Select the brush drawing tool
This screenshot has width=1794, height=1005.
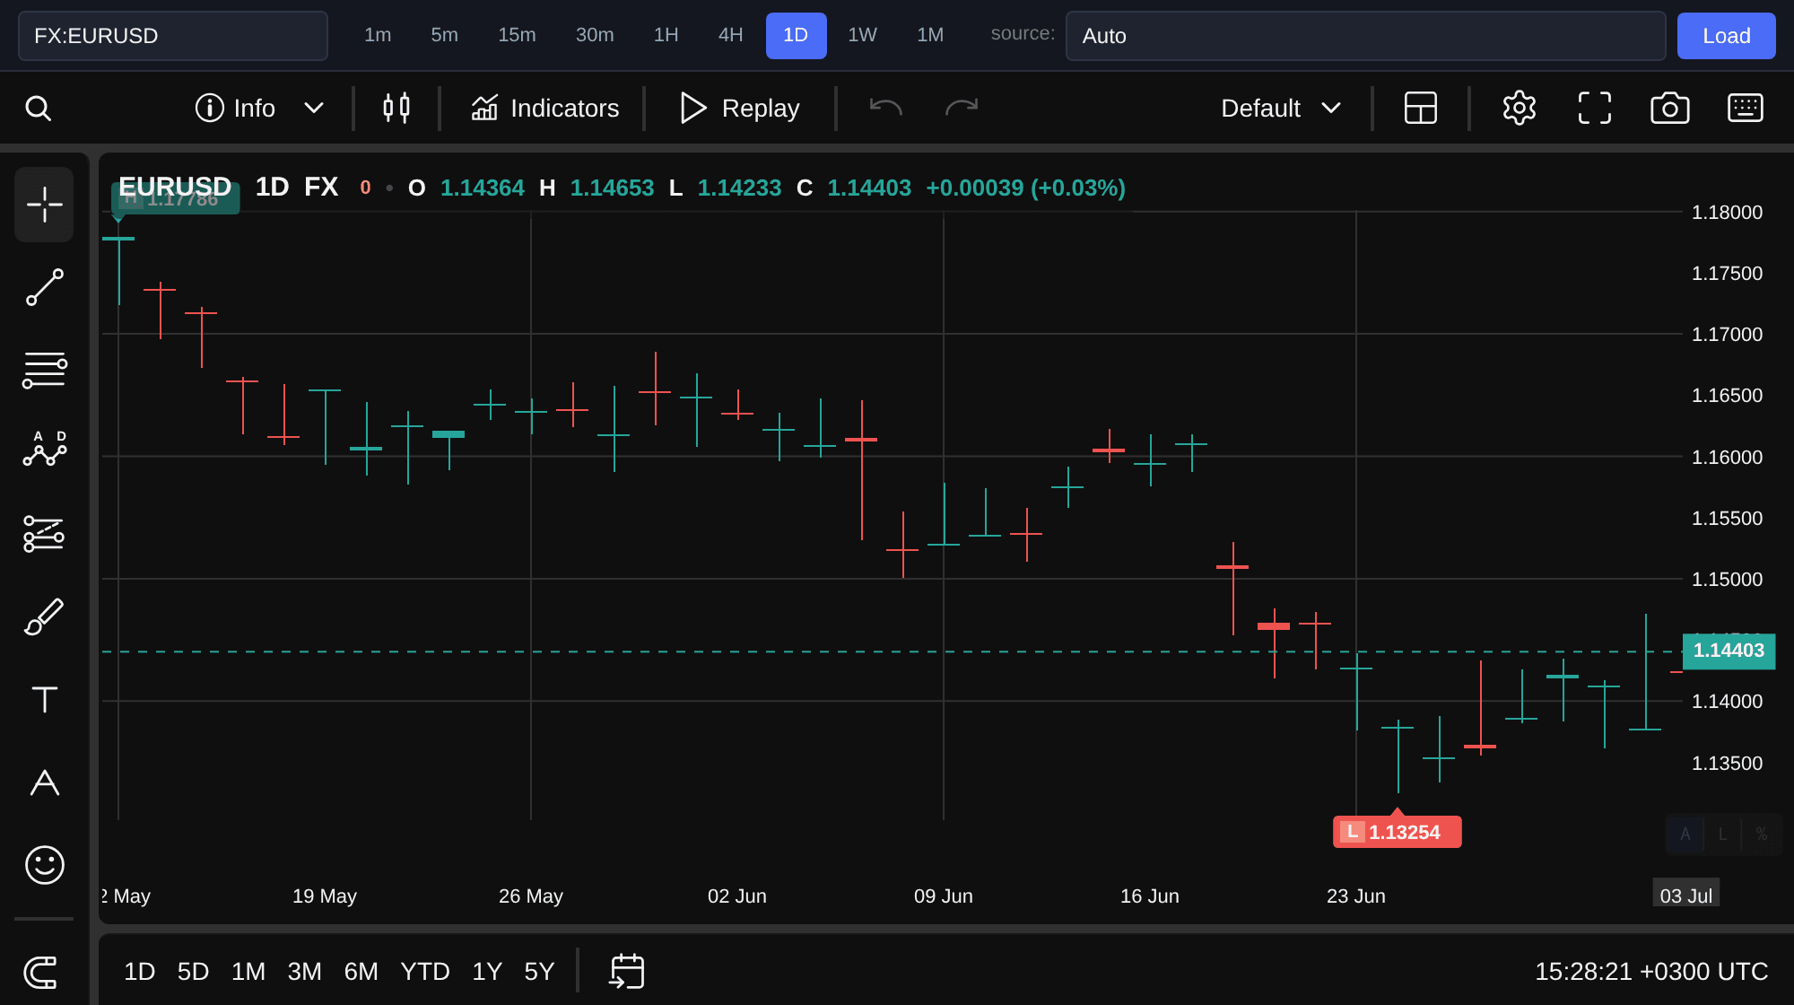pyautogui.click(x=44, y=616)
